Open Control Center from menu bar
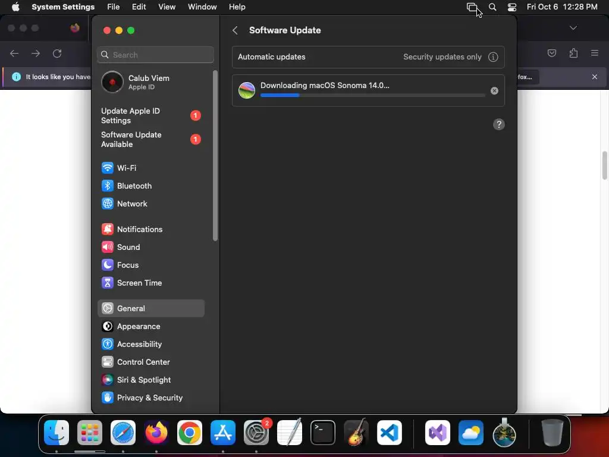609x457 pixels. 512,7
